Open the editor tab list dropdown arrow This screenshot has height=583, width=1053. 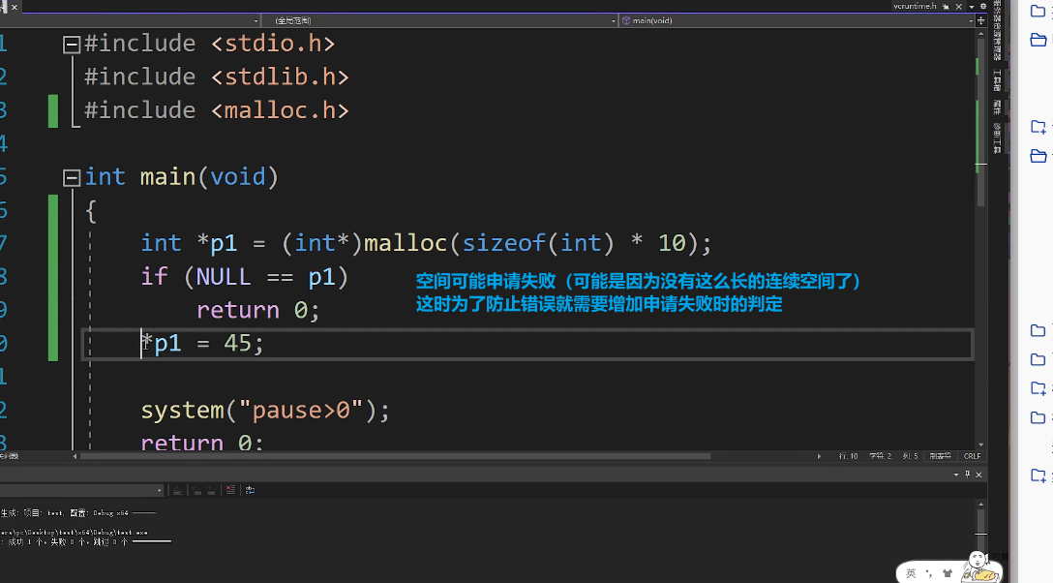(x=972, y=6)
